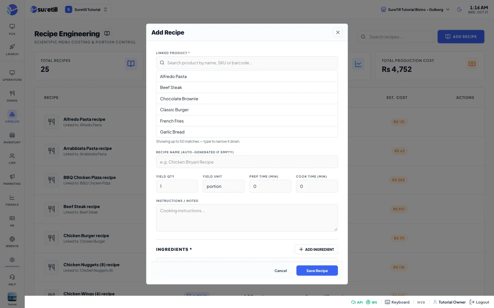Select Beef Steak from product list
The width and height of the screenshot is (494, 308).
247,88
